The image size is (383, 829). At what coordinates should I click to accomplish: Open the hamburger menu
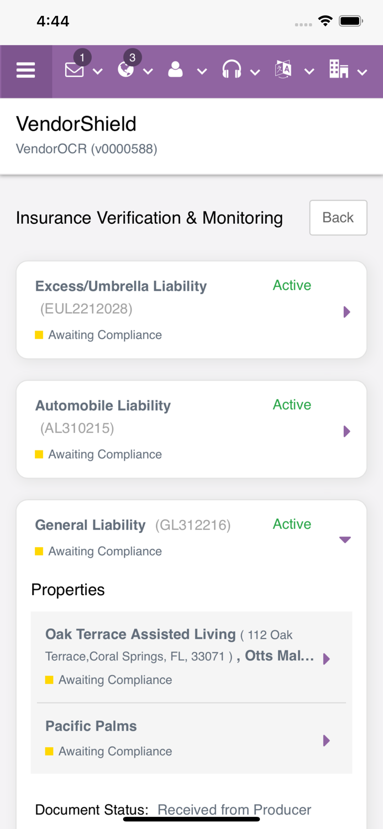(25, 71)
